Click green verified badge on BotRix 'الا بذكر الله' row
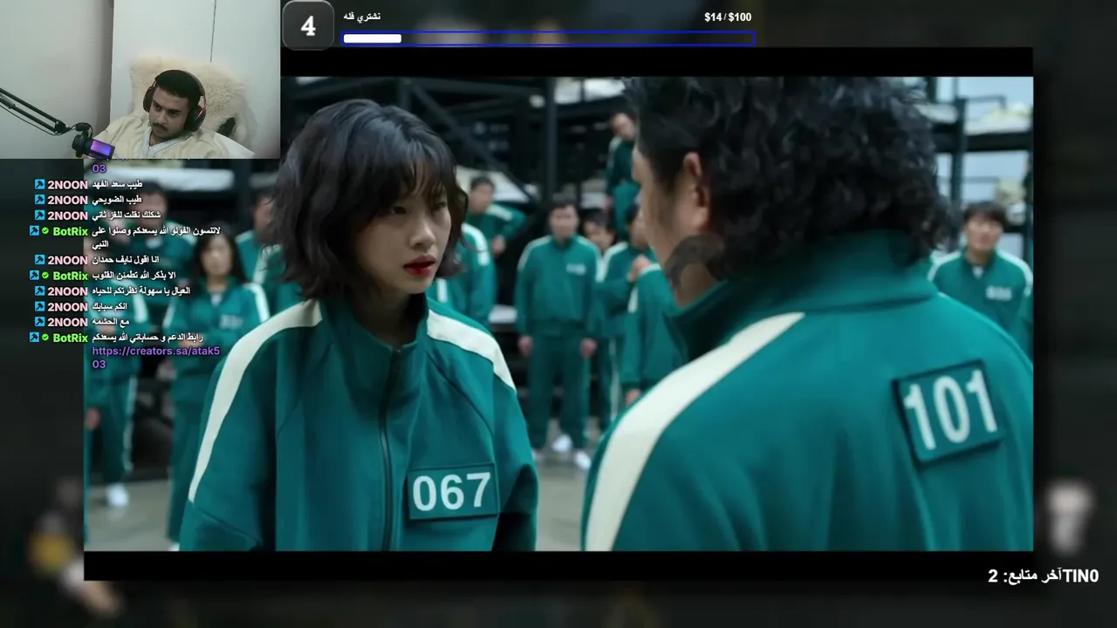The height and width of the screenshot is (628, 1117). (x=45, y=276)
